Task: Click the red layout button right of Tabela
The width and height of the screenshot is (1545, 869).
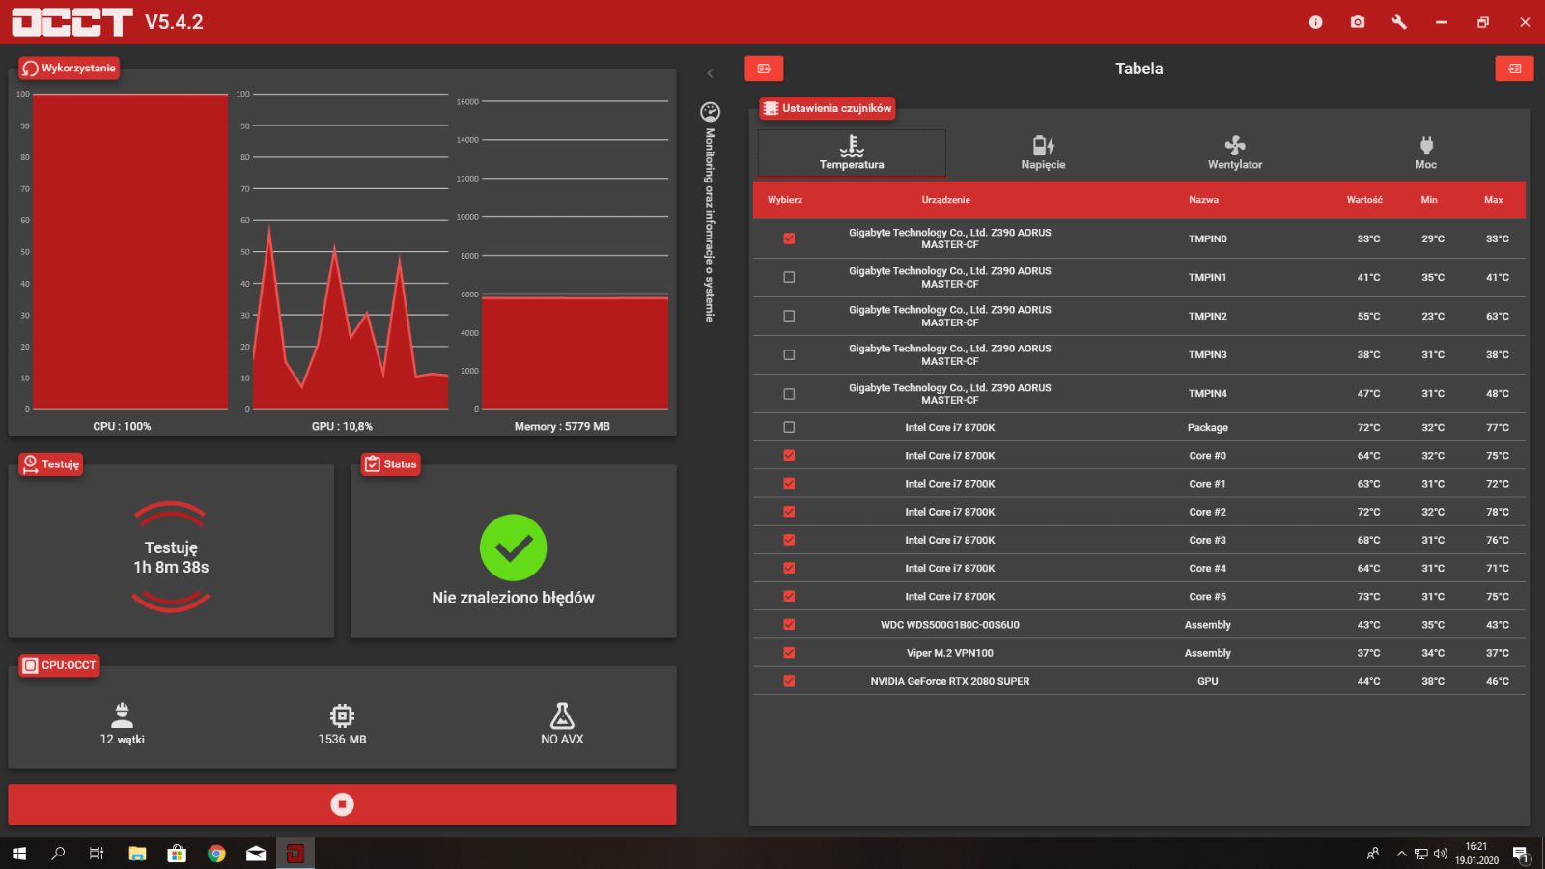Action: [x=1514, y=69]
